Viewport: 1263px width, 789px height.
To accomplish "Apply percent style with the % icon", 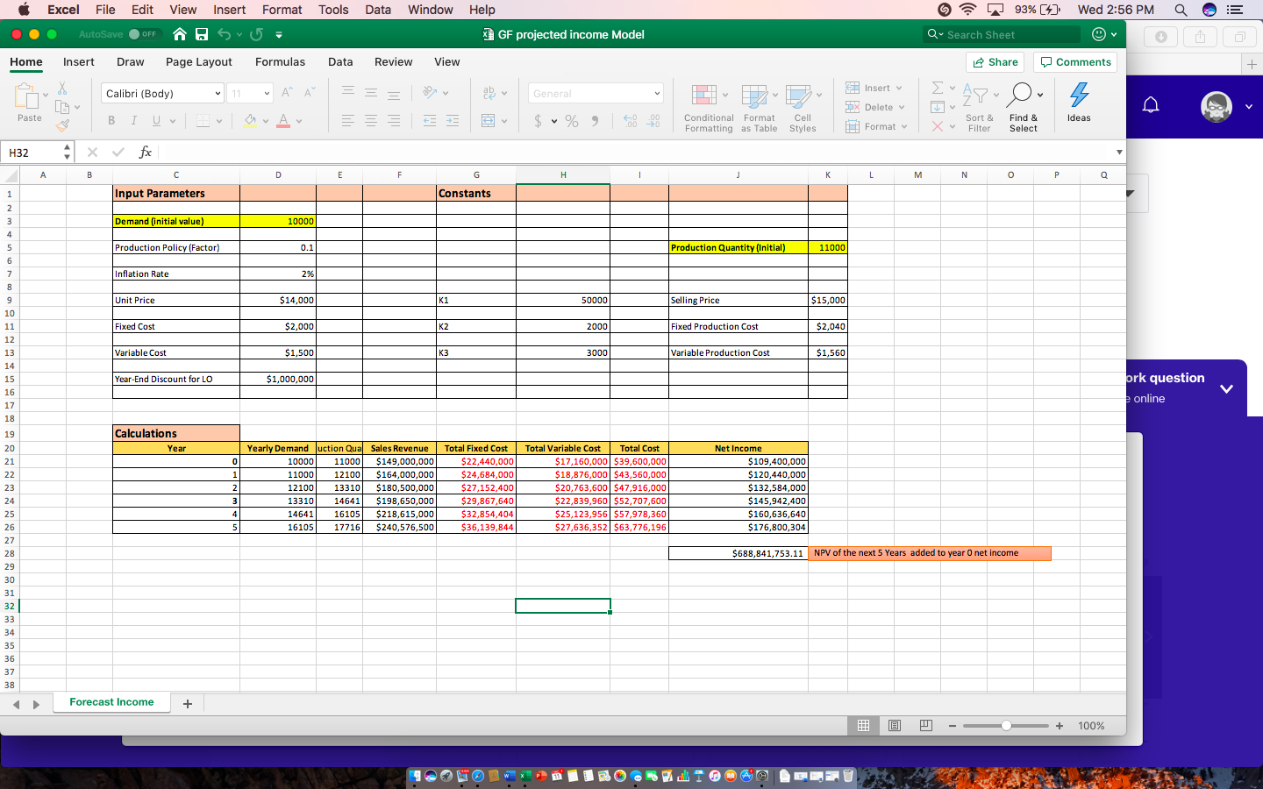I will point(571,122).
